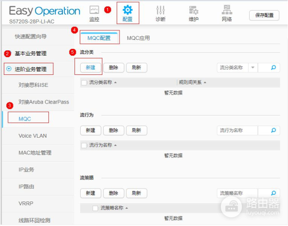Click 刷新 under 流策略

tap(136, 193)
